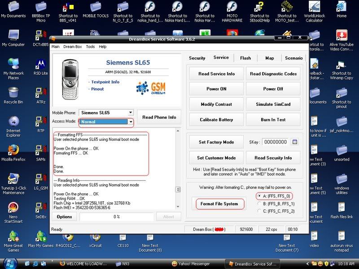Screen dimensions: 359x269
Task: Click the Read Phone Info button
Action: [x=159, y=117]
